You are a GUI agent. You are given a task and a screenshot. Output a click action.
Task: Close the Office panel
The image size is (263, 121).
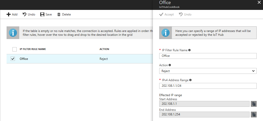259,3
